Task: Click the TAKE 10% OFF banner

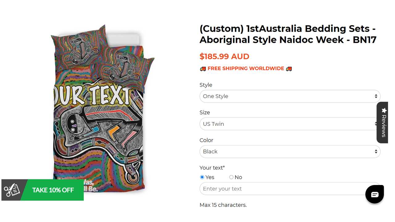Action: coord(53,190)
